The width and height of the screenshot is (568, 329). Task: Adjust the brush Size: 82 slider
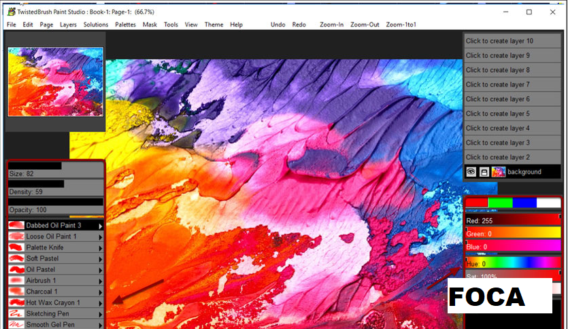(56, 170)
